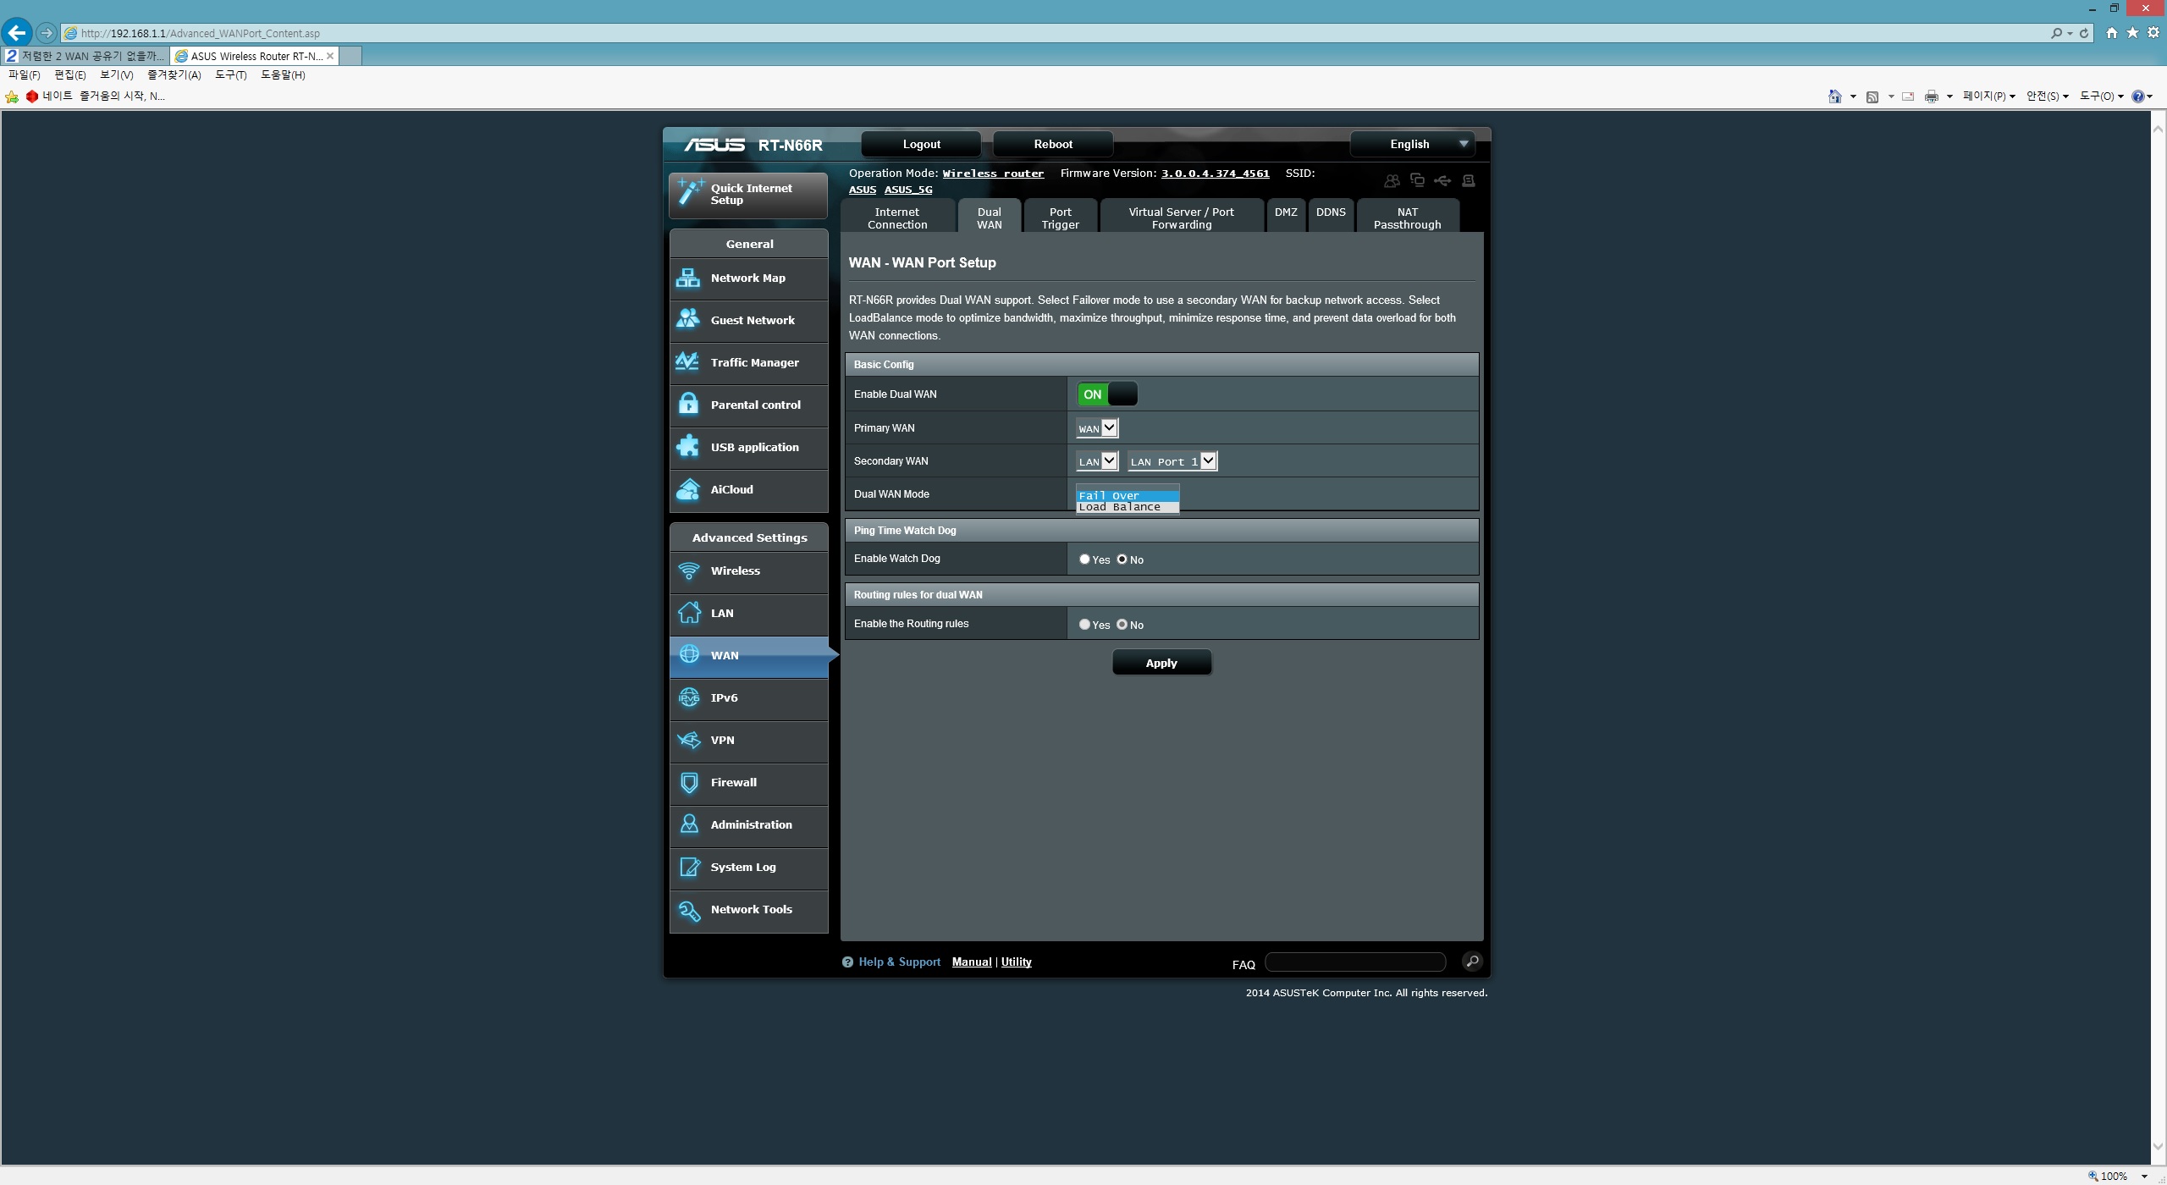Open the browser settings gear
The image size is (2167, 1185).
[x=2153, y=32]
